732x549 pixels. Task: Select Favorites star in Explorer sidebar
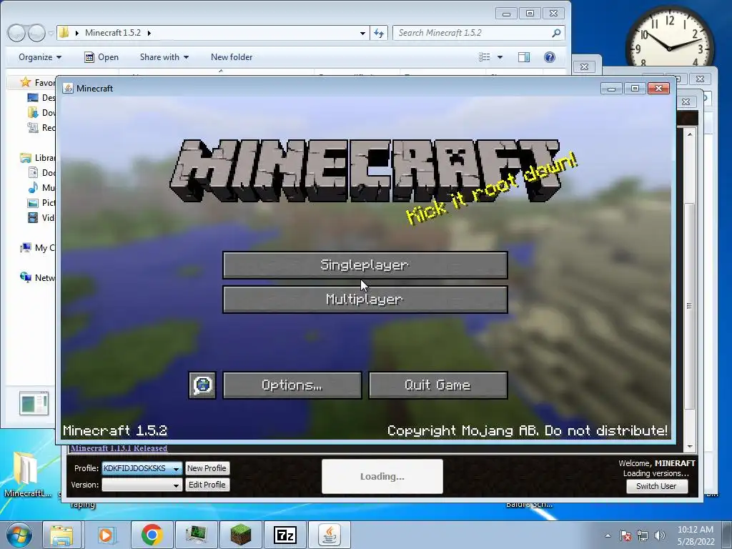[x=25, y=82]
